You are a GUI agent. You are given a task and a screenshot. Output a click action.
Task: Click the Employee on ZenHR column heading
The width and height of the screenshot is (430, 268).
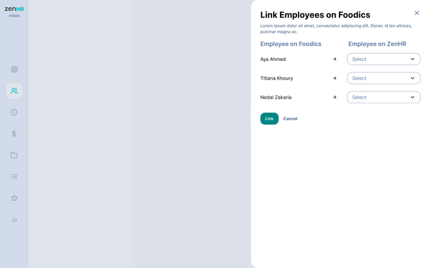coord(377,44)
